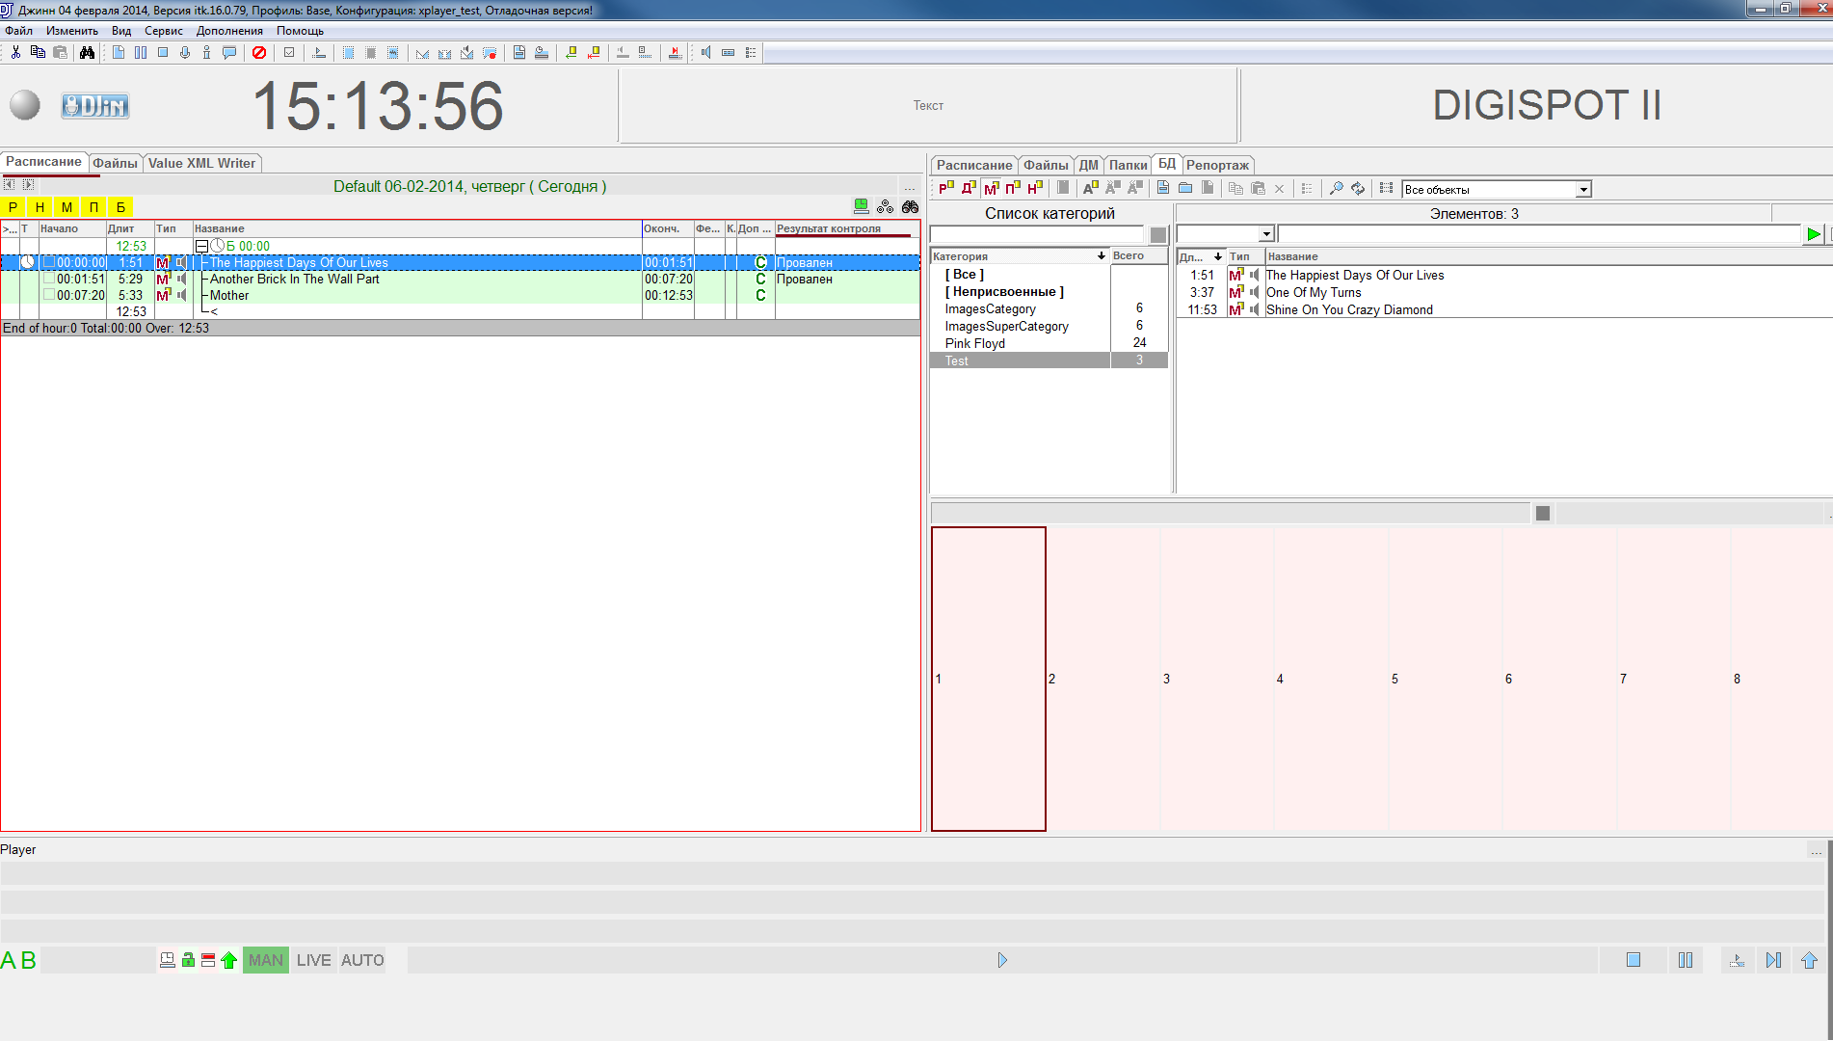Open the Изменить menu
The width and height of the screenshot is (1833, 1041).
72,31
